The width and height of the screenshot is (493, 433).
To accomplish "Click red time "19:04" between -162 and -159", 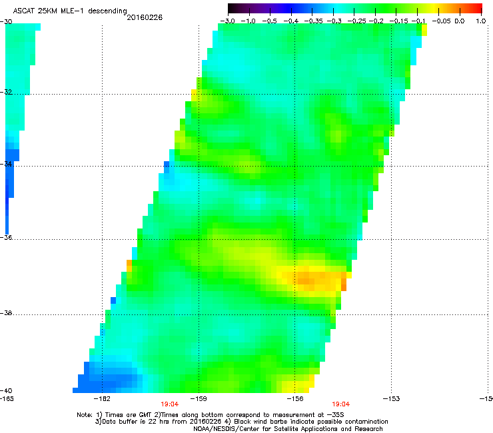I will (x=169, y=404).
